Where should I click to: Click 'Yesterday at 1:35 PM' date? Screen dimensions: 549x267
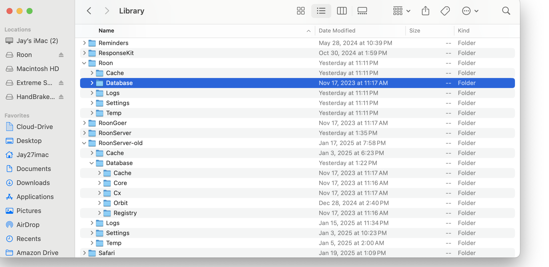point(348,133)
